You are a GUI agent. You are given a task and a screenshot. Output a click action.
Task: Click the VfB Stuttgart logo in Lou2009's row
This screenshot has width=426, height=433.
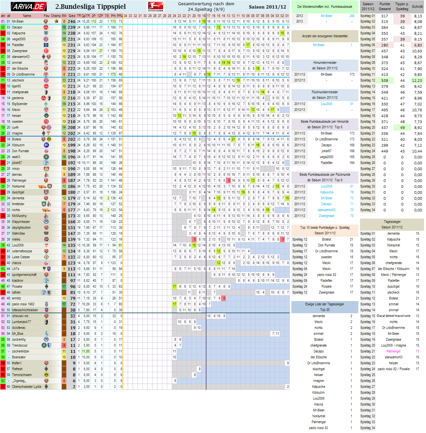(x=46, y=245)
